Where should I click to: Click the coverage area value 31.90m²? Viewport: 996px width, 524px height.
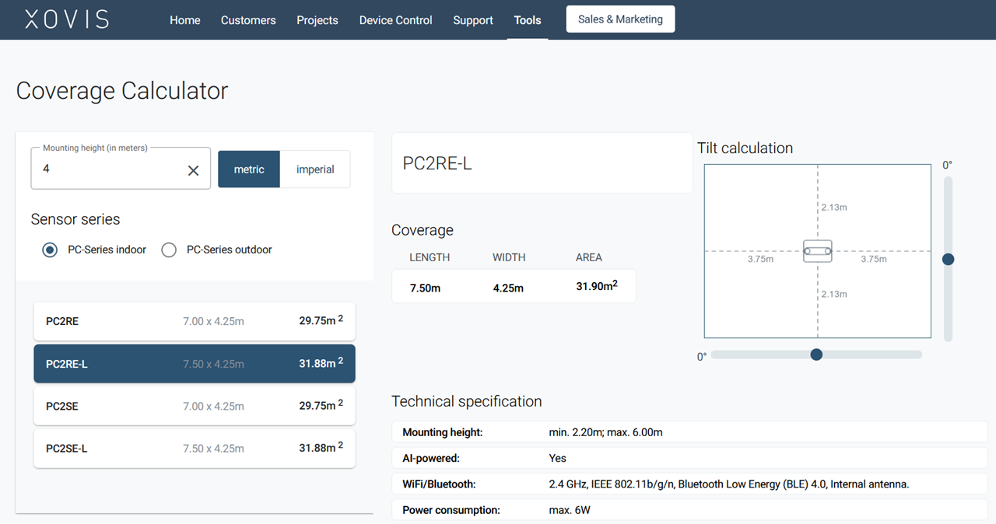click(x=597, y=286)
